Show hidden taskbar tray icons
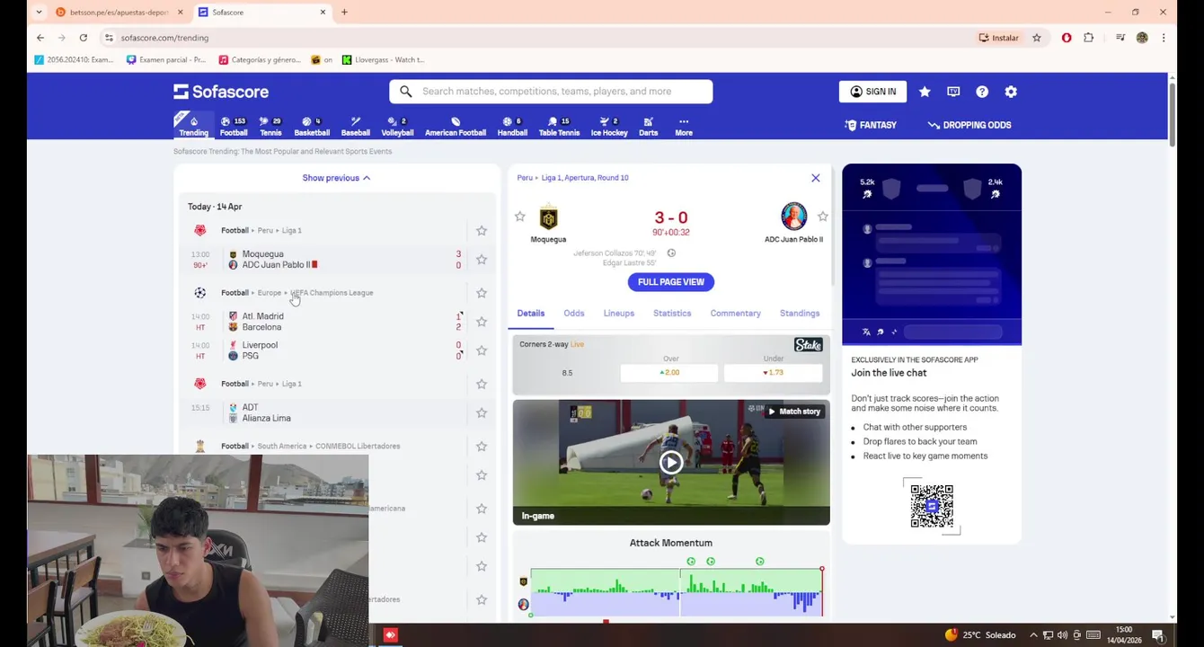This screenshot has width=1204, height=647. click(x=1033, y=635)
